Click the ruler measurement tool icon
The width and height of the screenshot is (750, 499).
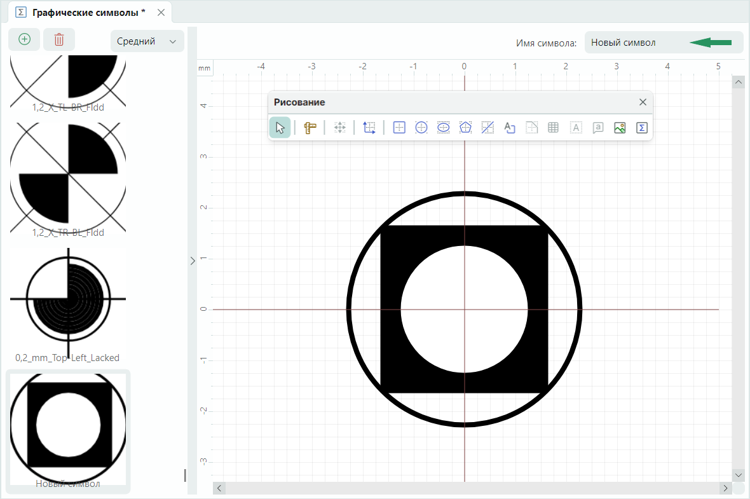click(310, 128)
